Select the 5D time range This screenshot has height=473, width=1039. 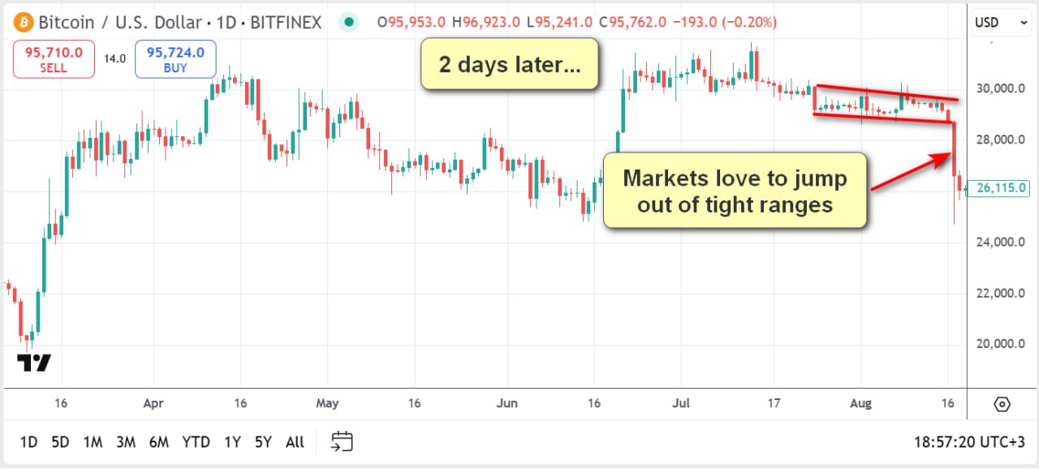click(x=60, y=442)
